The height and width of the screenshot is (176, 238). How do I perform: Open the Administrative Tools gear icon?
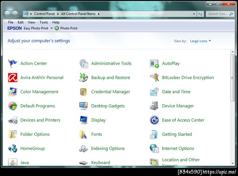click(x=83, y=63)
